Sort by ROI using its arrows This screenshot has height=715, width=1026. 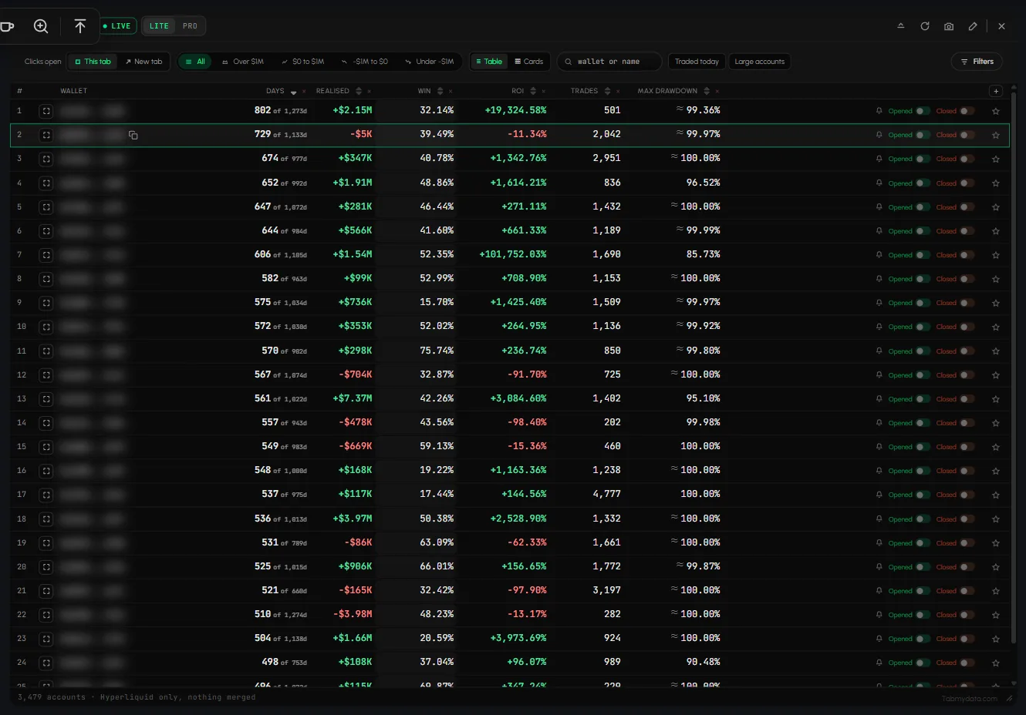(533, 91)
